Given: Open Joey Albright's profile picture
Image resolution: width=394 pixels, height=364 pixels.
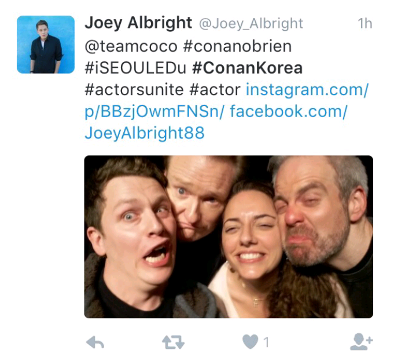Looking at the screenshot, I should coord(46,45).
